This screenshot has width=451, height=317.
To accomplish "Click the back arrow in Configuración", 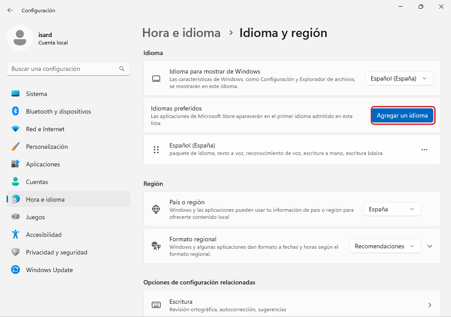I will [x=10, y=10].
